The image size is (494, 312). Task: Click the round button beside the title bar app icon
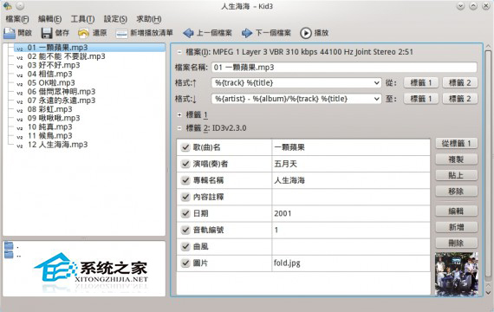tap(20, 6)
